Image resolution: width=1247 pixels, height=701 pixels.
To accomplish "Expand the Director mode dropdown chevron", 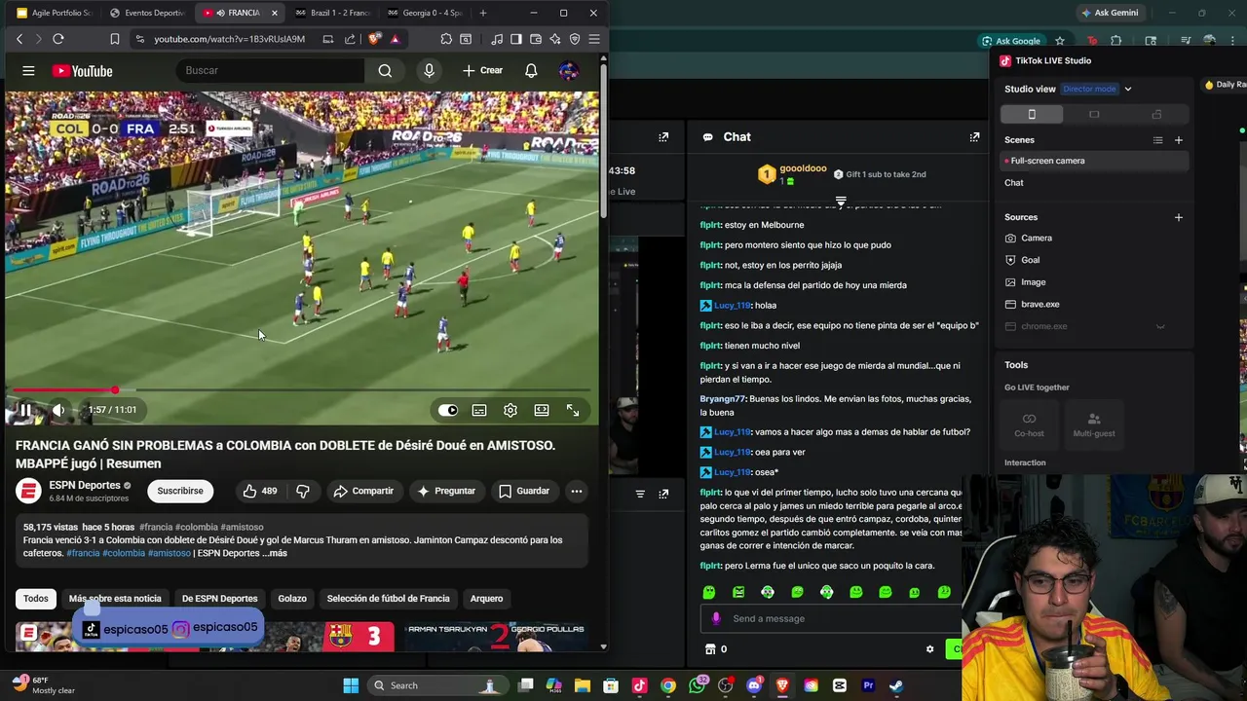I will click(x=1128, y=90).
